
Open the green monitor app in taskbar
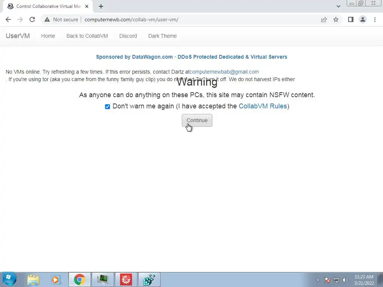[x=102, y=280]
